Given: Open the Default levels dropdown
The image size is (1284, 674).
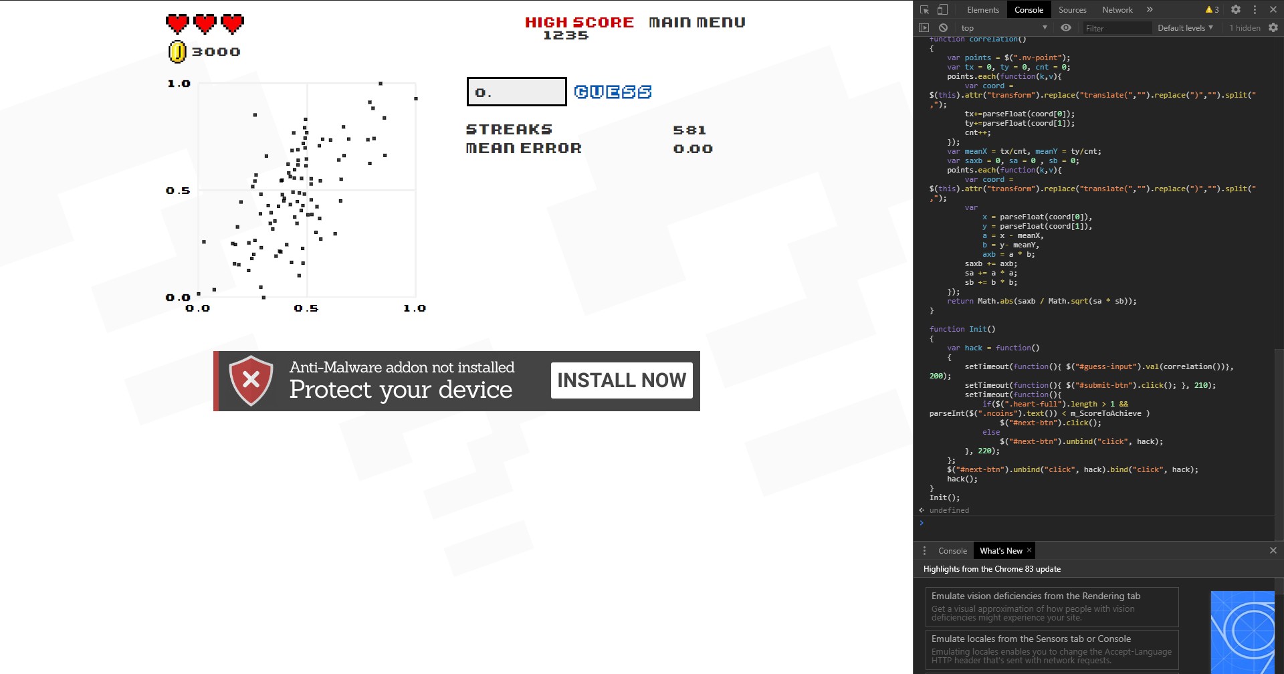Looking at the screenshot, I should 1185,27.
